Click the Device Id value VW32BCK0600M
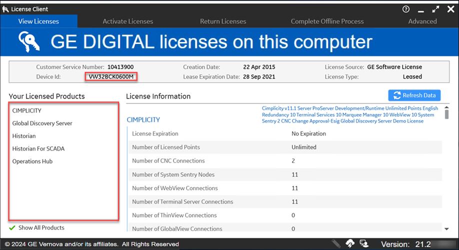This screenshot has height=250, width=459. click(111, 76)
